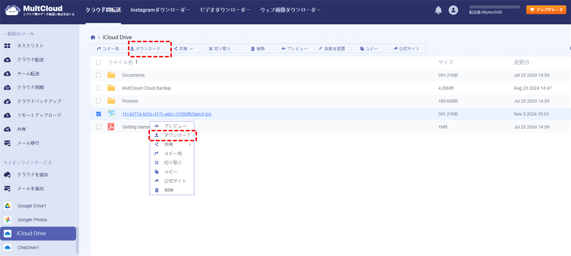Sort by 変更日 column header
The width and height of the screenshot is (571, 256).
[x=522, y=63]
